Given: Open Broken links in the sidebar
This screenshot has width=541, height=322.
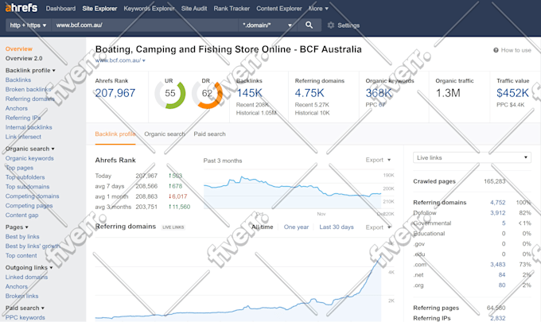Looking at the screenshot, I should pos(21,296).
